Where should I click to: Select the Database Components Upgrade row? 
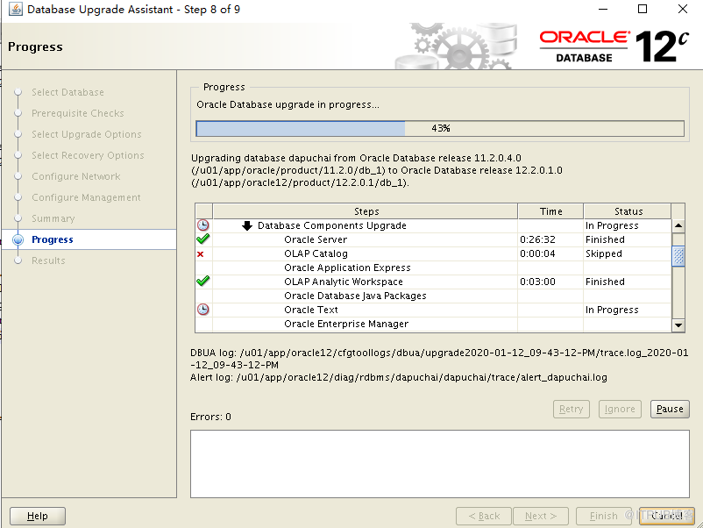pos(433,225)
